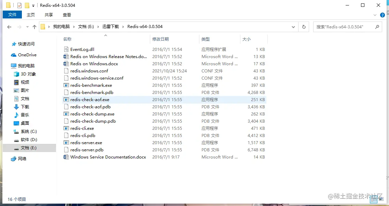This screenshot has width=389, height=206.
Task: Select the redis-check-dump.exe application icon
Action: click(x=66, y=114)
